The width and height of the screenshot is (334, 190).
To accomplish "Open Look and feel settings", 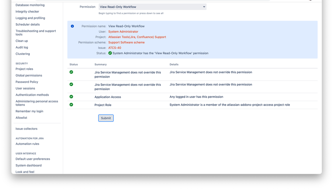I will (25, 172).
